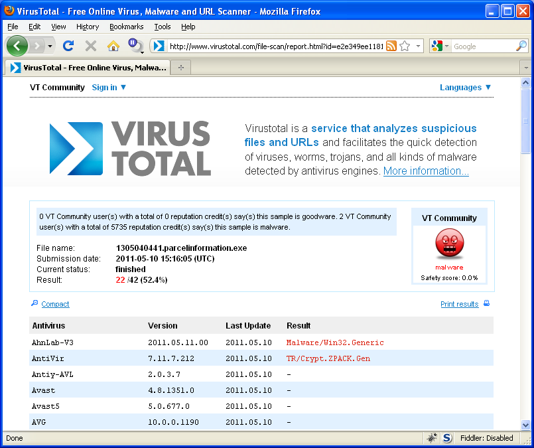534x448 pixels.
Task: Click the browser Back button
Action: (17, 46)
